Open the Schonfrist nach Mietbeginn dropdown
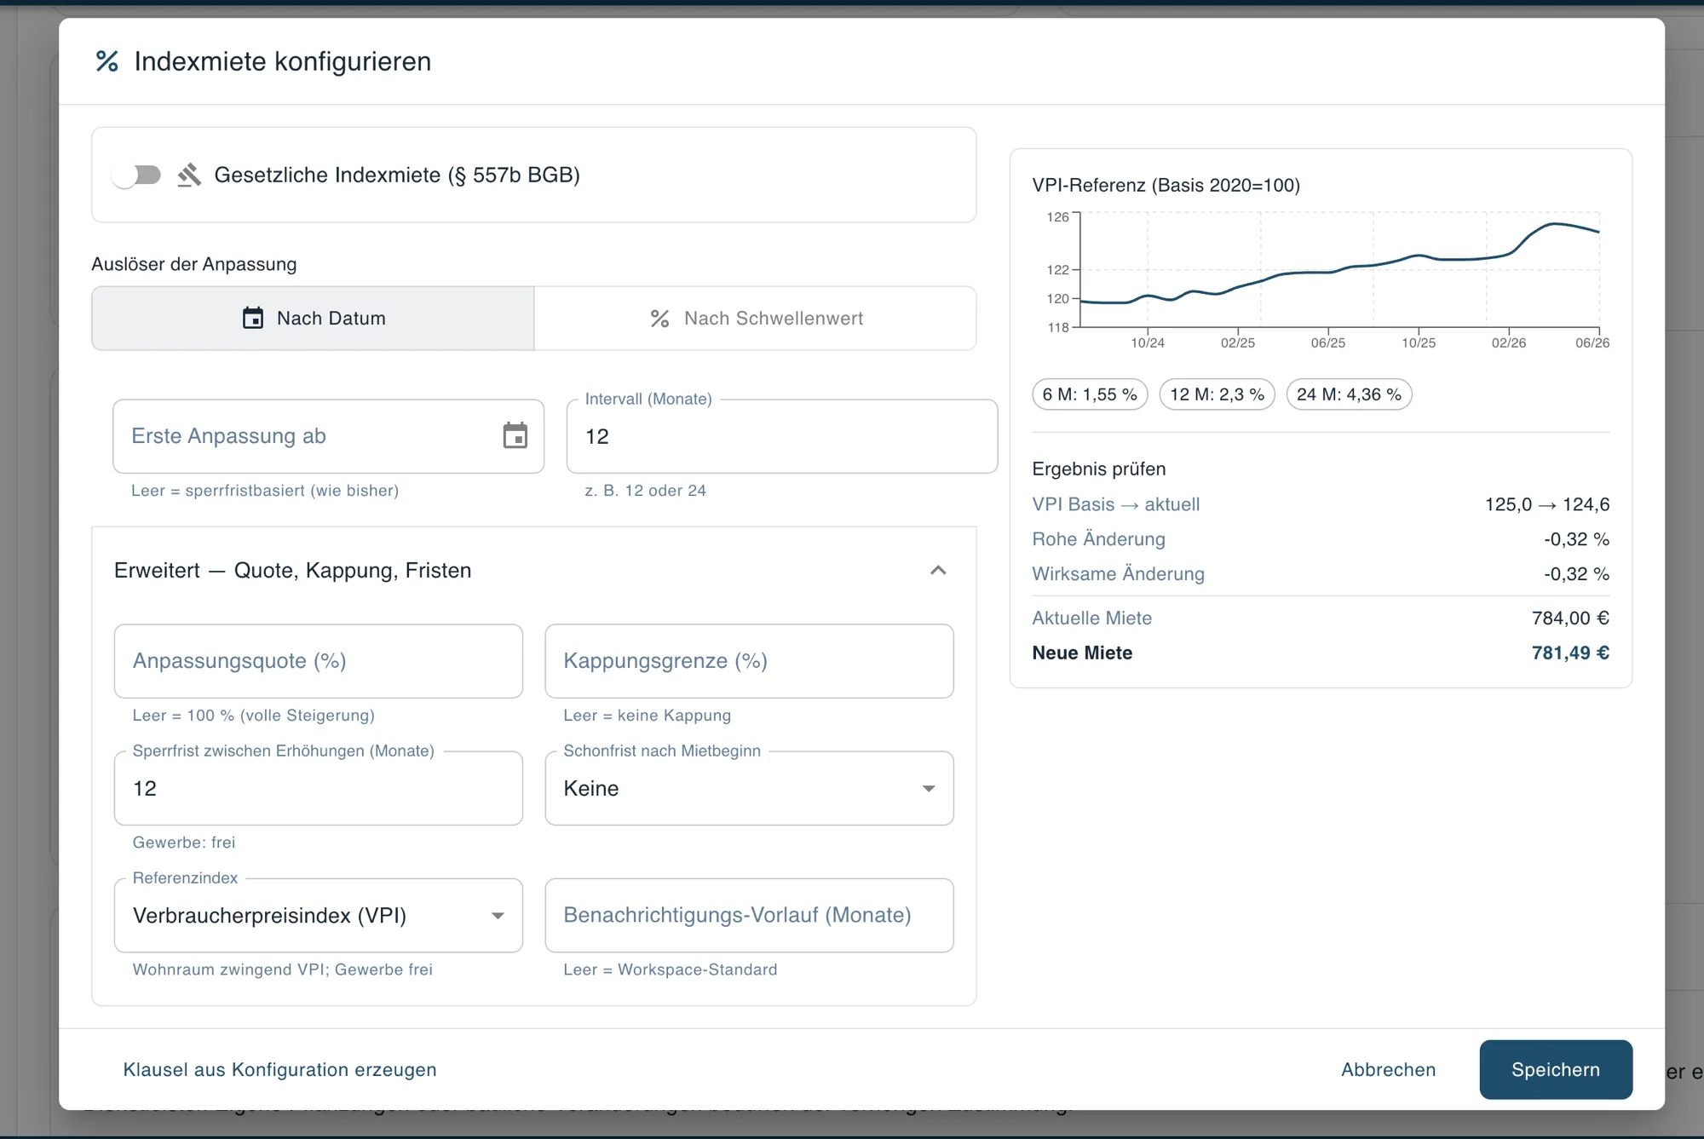The image size is (1704, 1139). (x=750, y=788)
